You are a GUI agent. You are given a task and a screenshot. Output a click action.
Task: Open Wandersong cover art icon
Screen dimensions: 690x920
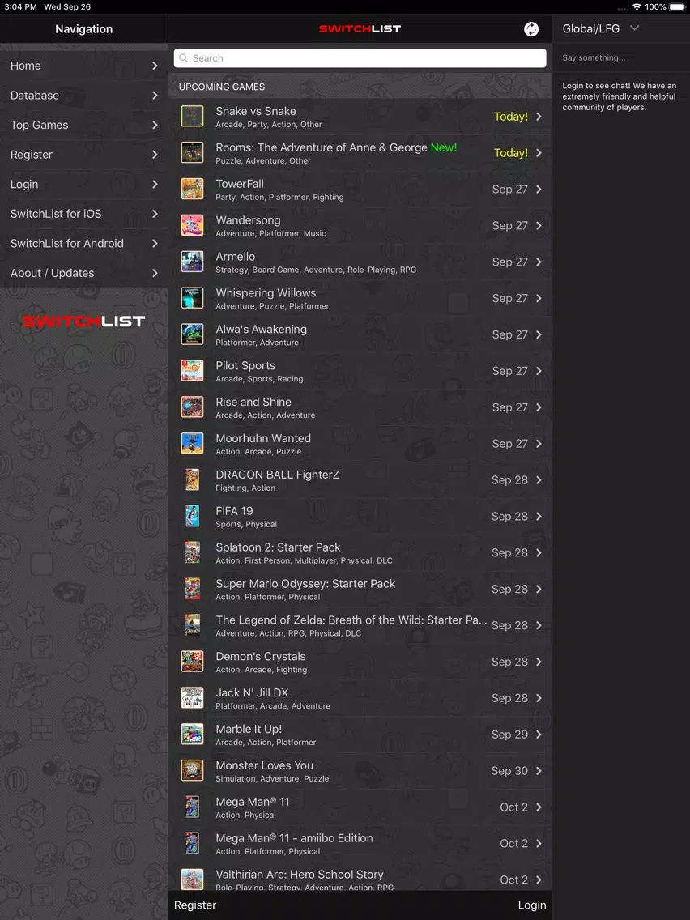click(192, 225)
